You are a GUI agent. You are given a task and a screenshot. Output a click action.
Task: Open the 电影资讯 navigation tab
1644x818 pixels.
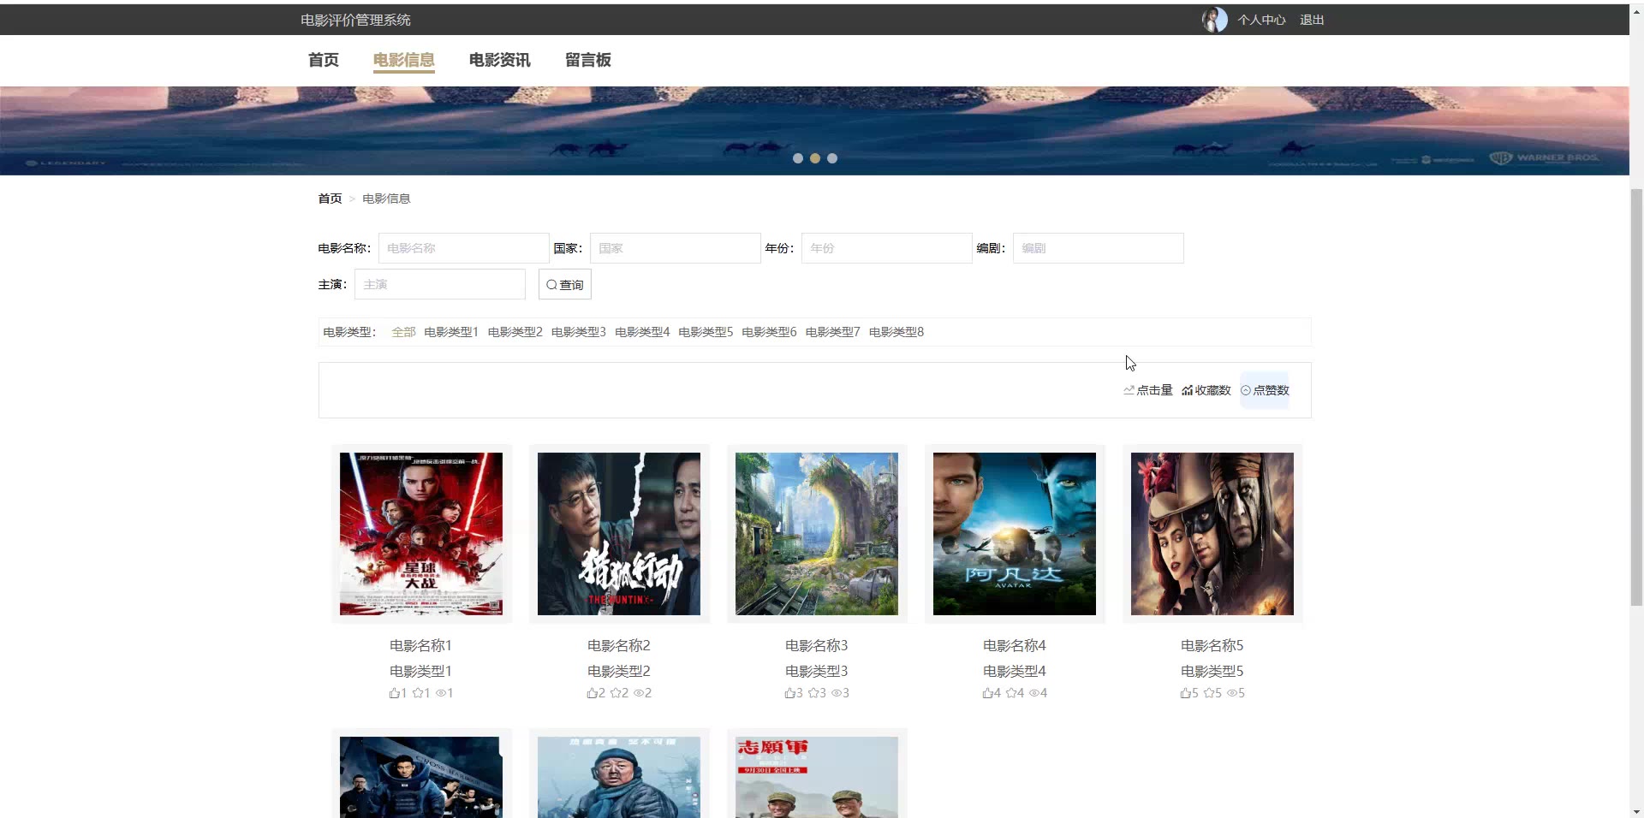(x=499, y=60)
